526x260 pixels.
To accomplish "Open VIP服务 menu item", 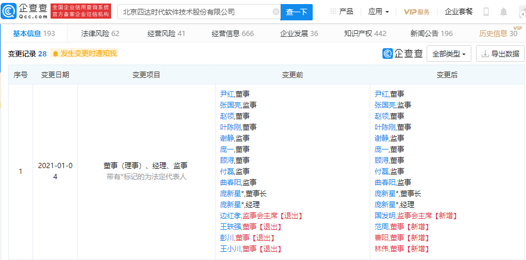I will pyautogui.click(x=416, y=12).
